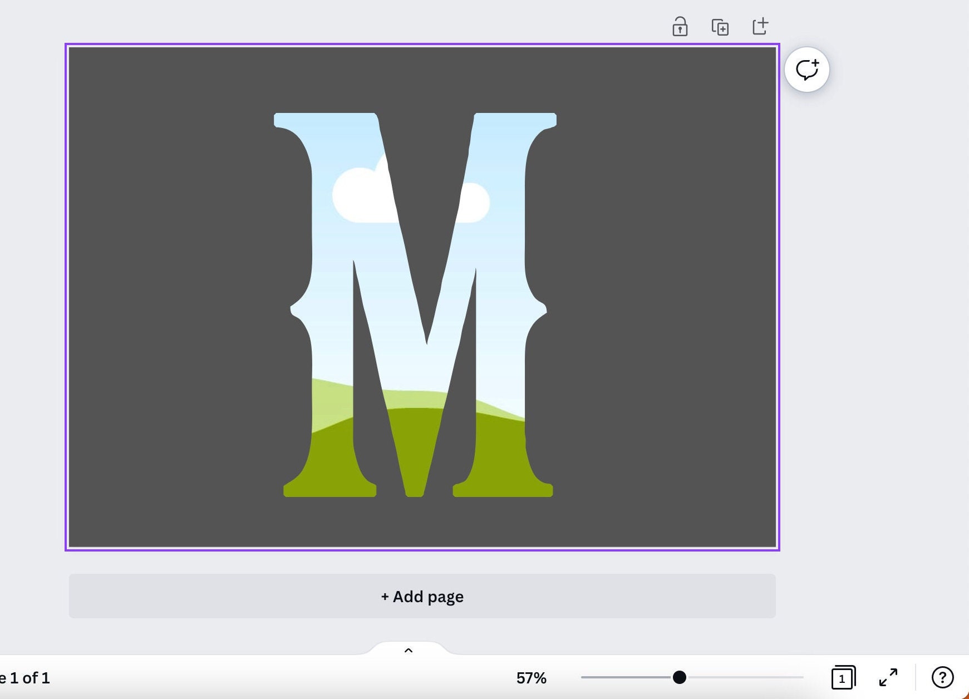The image size is (969, 699).
Task: Lock the selected page
Action: click(680, 26)
